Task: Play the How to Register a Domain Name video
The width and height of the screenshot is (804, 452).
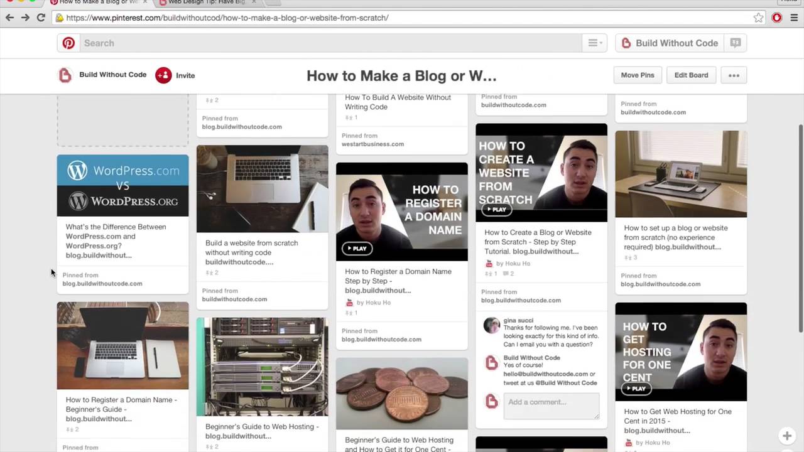Action: [x=359, y=248]
